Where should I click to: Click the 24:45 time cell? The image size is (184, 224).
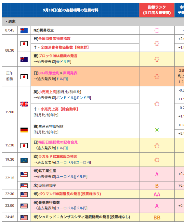10,217
